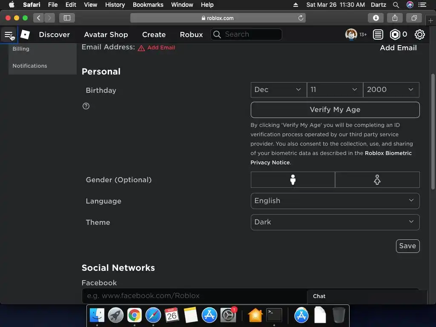Image resolution: width=436 pixels, height=327 pixels.
Task: Select the male gender option
Action: pyautogui.click(x=293, y=180)
